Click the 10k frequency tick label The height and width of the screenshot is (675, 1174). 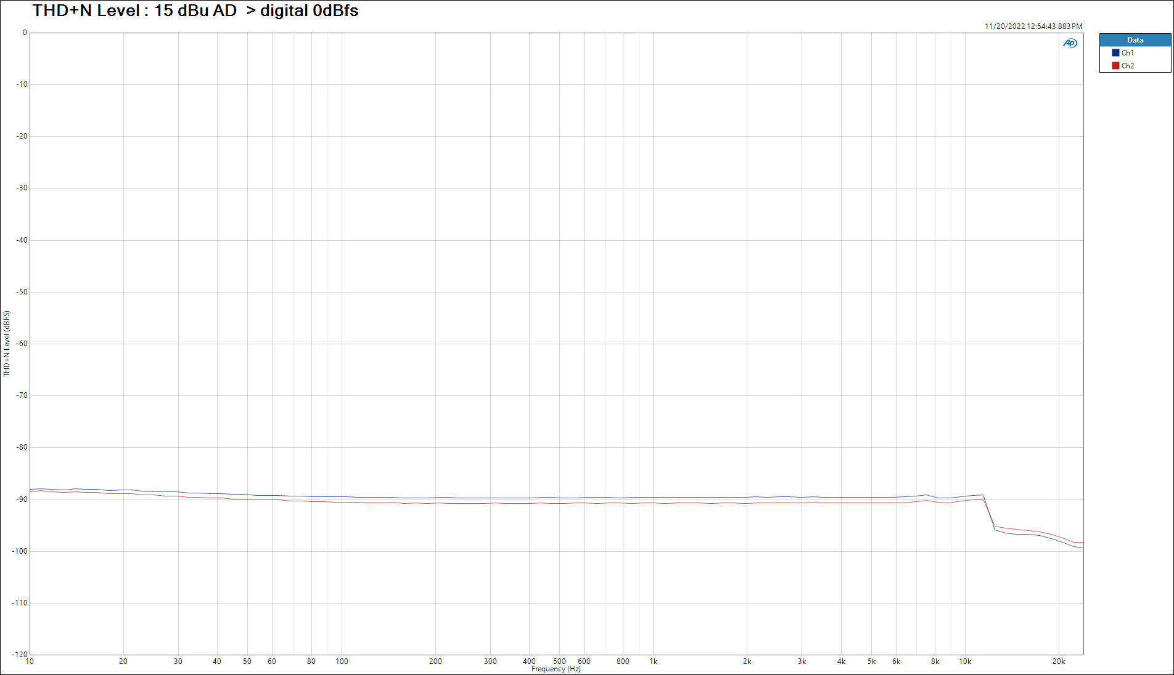964,661
